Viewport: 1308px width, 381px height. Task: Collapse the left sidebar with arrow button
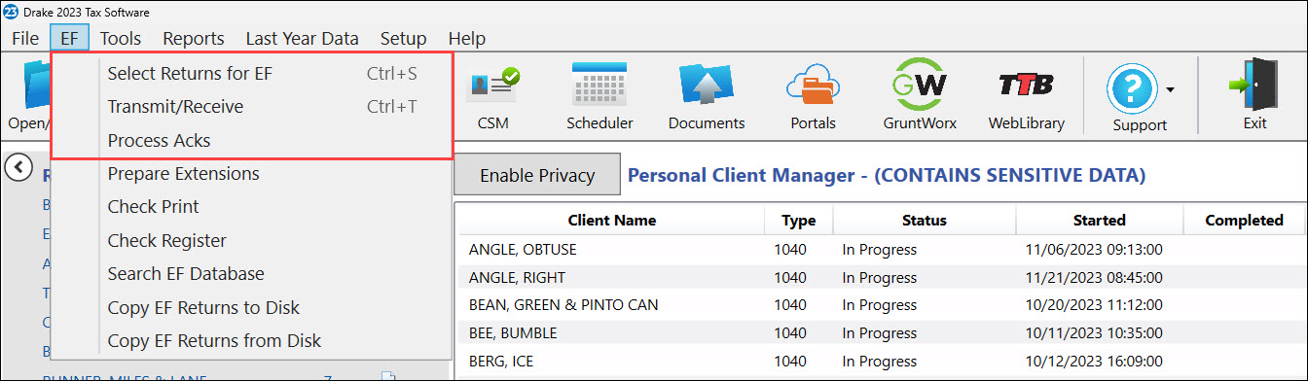(x=18, y=167)
